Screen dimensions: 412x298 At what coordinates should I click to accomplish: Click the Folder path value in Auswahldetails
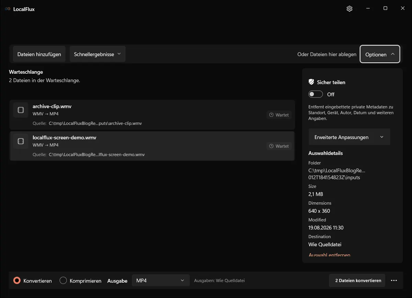337,174
